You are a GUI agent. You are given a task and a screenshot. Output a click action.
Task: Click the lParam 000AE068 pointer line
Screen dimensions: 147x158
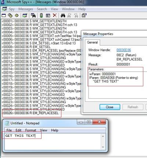(114, 78)
